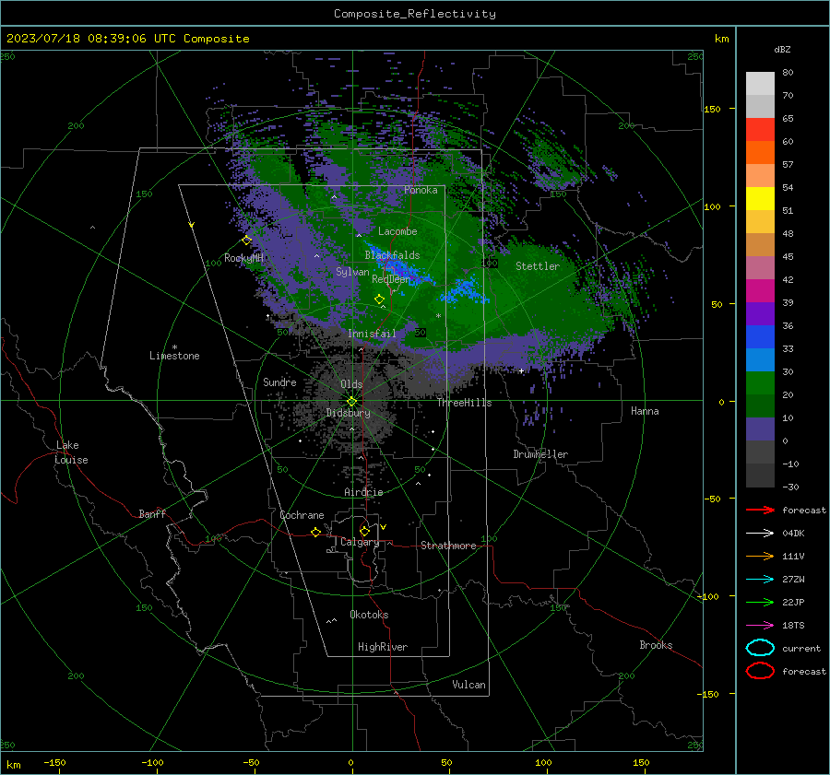Screen dimensions: 830x775
Task: Select the purple 36–39 dBZ swatch
Action: point(760,314)
